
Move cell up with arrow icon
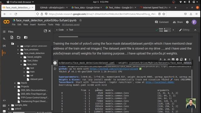(x=160, y=59)
